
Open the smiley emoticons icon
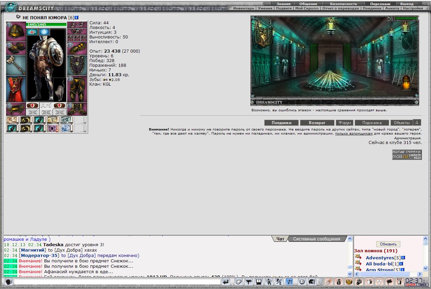pos(302,282)
